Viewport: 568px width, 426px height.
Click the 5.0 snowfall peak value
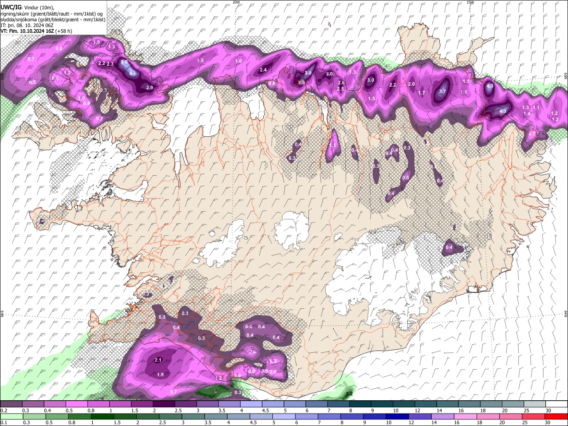point(124,62)
